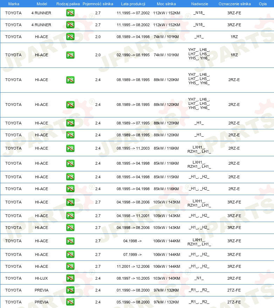The height and width of the screenshot is (308, 274).
Task: Click the Marka column header
Action: (x=14, y=4)
